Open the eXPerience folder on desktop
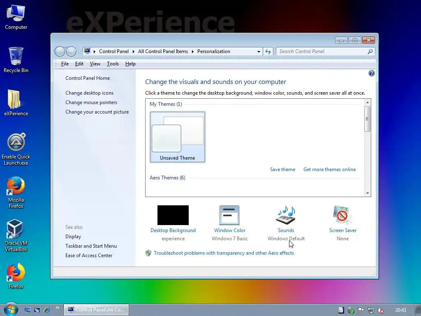Viewport: 421px width, 316px height. [x=16, y=102]
